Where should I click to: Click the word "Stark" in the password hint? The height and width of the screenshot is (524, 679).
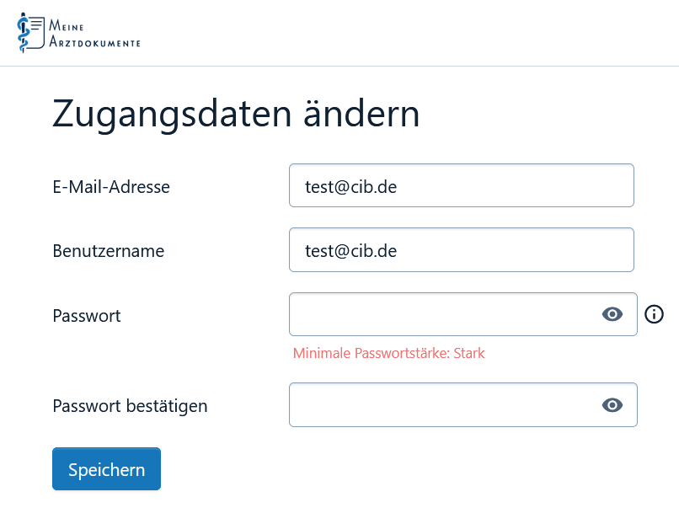(469, 353)
